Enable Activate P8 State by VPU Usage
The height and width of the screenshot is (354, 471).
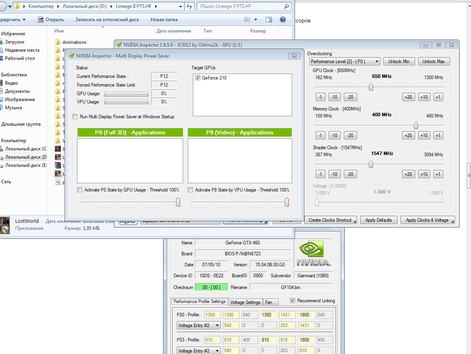(x=190, y=190)
